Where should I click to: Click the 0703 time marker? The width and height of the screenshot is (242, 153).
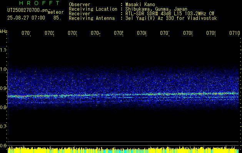point(72,33)
